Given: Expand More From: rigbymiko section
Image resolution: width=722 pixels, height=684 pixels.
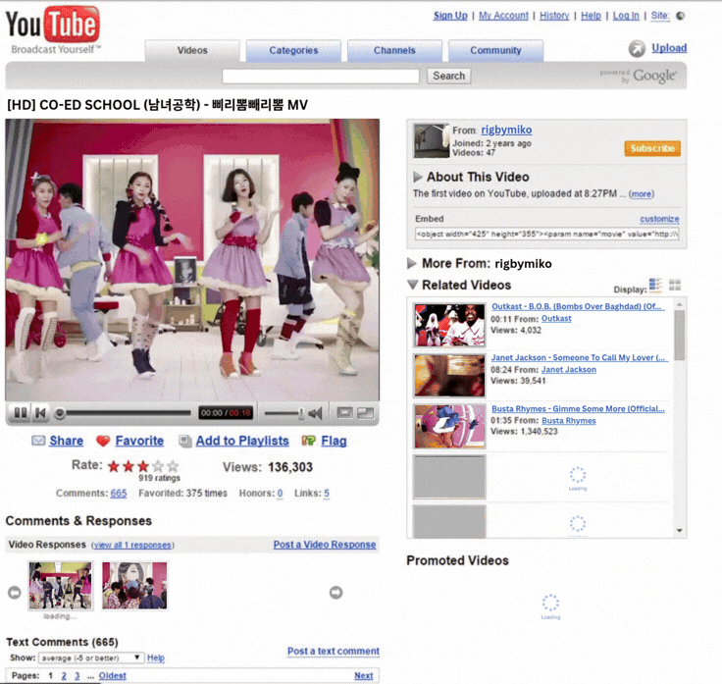Looking at the screenshot, I should coord(412,263).
